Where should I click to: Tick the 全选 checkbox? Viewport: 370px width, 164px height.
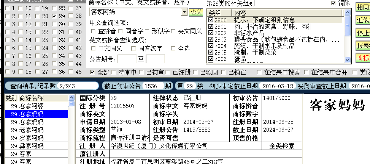pyautogui.click(x=173, y=48)
